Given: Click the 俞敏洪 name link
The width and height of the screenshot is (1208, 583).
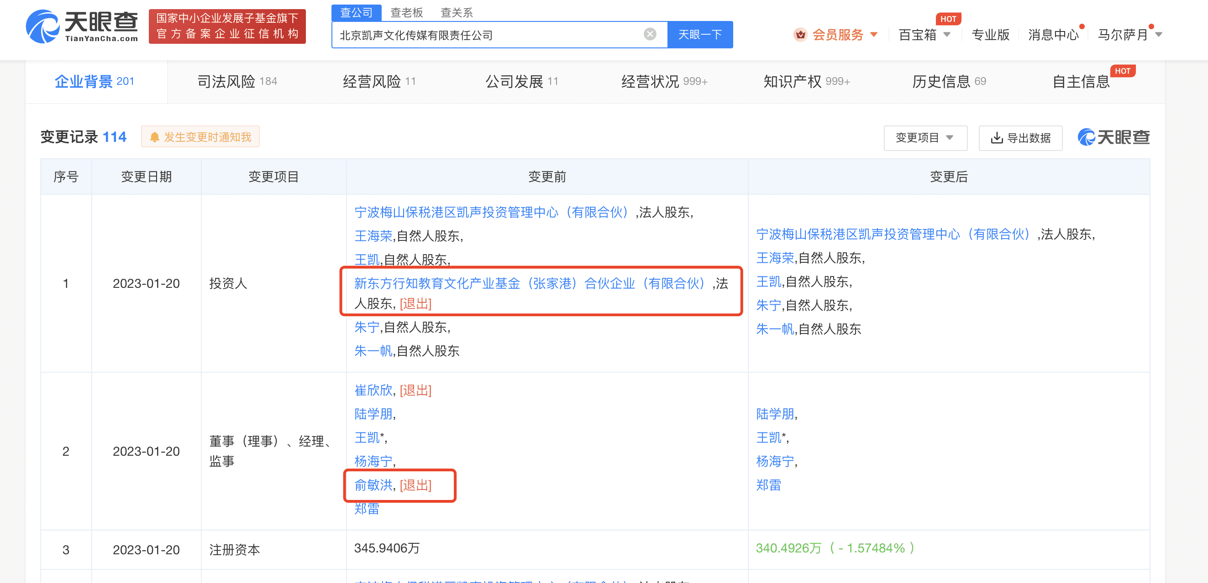Looking at the screenshot, I should coord(373,486).
